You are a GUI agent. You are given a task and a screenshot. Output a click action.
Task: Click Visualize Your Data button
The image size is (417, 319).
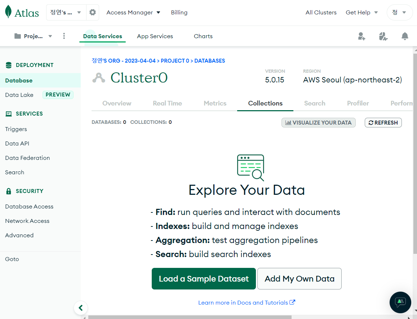[x=318, y=123]
